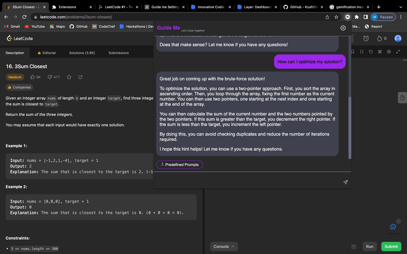Open Chrome extensions puzzle icon
Viewport: 407px width, 254px height.
click(x=357, y=17)
